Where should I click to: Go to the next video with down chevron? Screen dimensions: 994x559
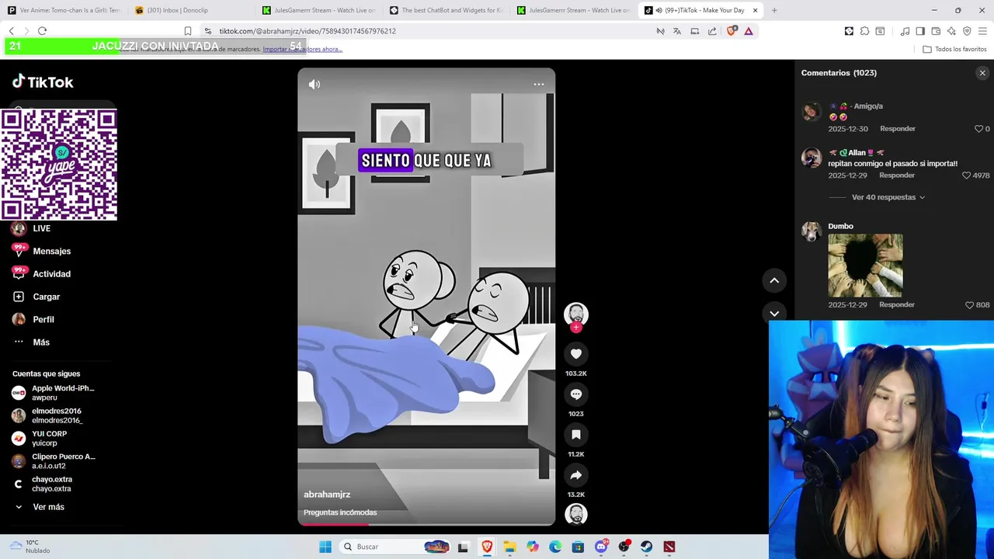point(774,314)
